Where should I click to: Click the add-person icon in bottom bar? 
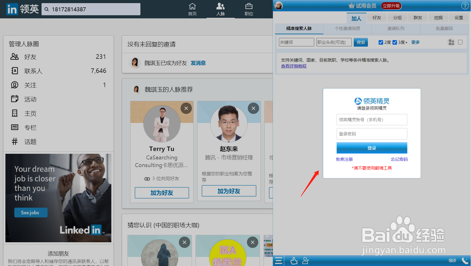pos(305,261)
